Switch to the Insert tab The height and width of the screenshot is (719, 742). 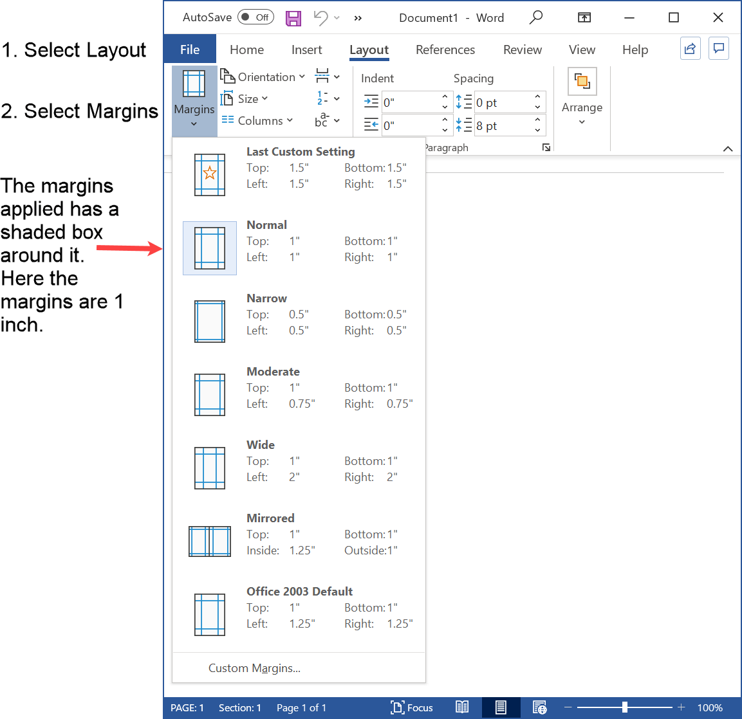[306, 50]
